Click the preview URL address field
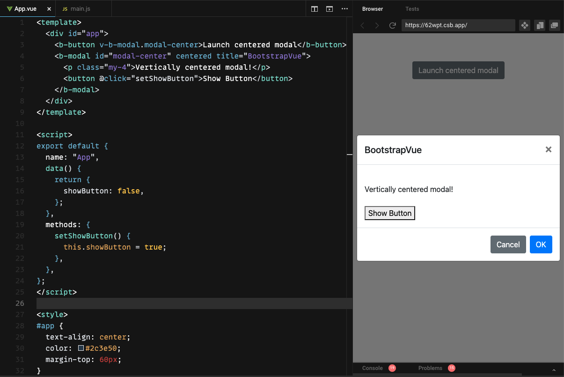 pos(458,25)
